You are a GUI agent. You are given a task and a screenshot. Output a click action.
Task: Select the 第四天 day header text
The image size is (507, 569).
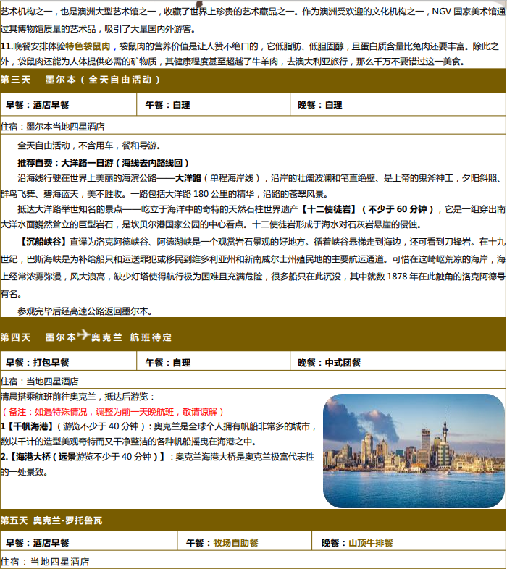pyautogui.click(x=16, y=337)
